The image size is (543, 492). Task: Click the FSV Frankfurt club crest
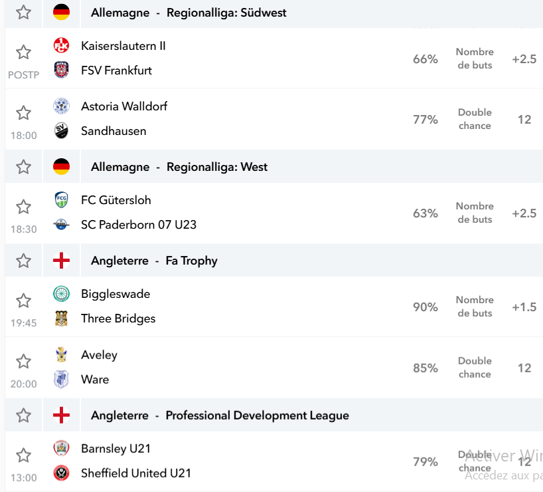coord(61,70)
